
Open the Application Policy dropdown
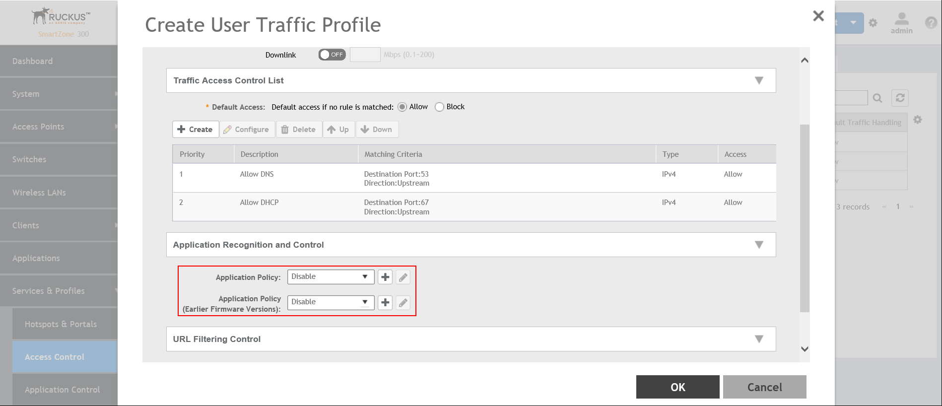tap(331, 277)
